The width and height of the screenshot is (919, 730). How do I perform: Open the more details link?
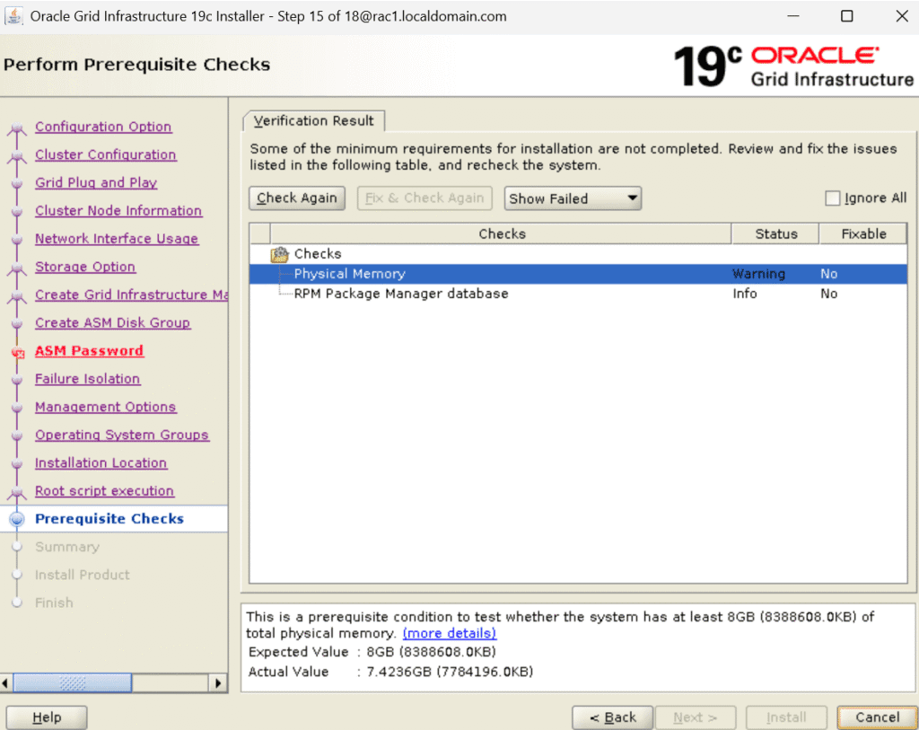(449, 634)
